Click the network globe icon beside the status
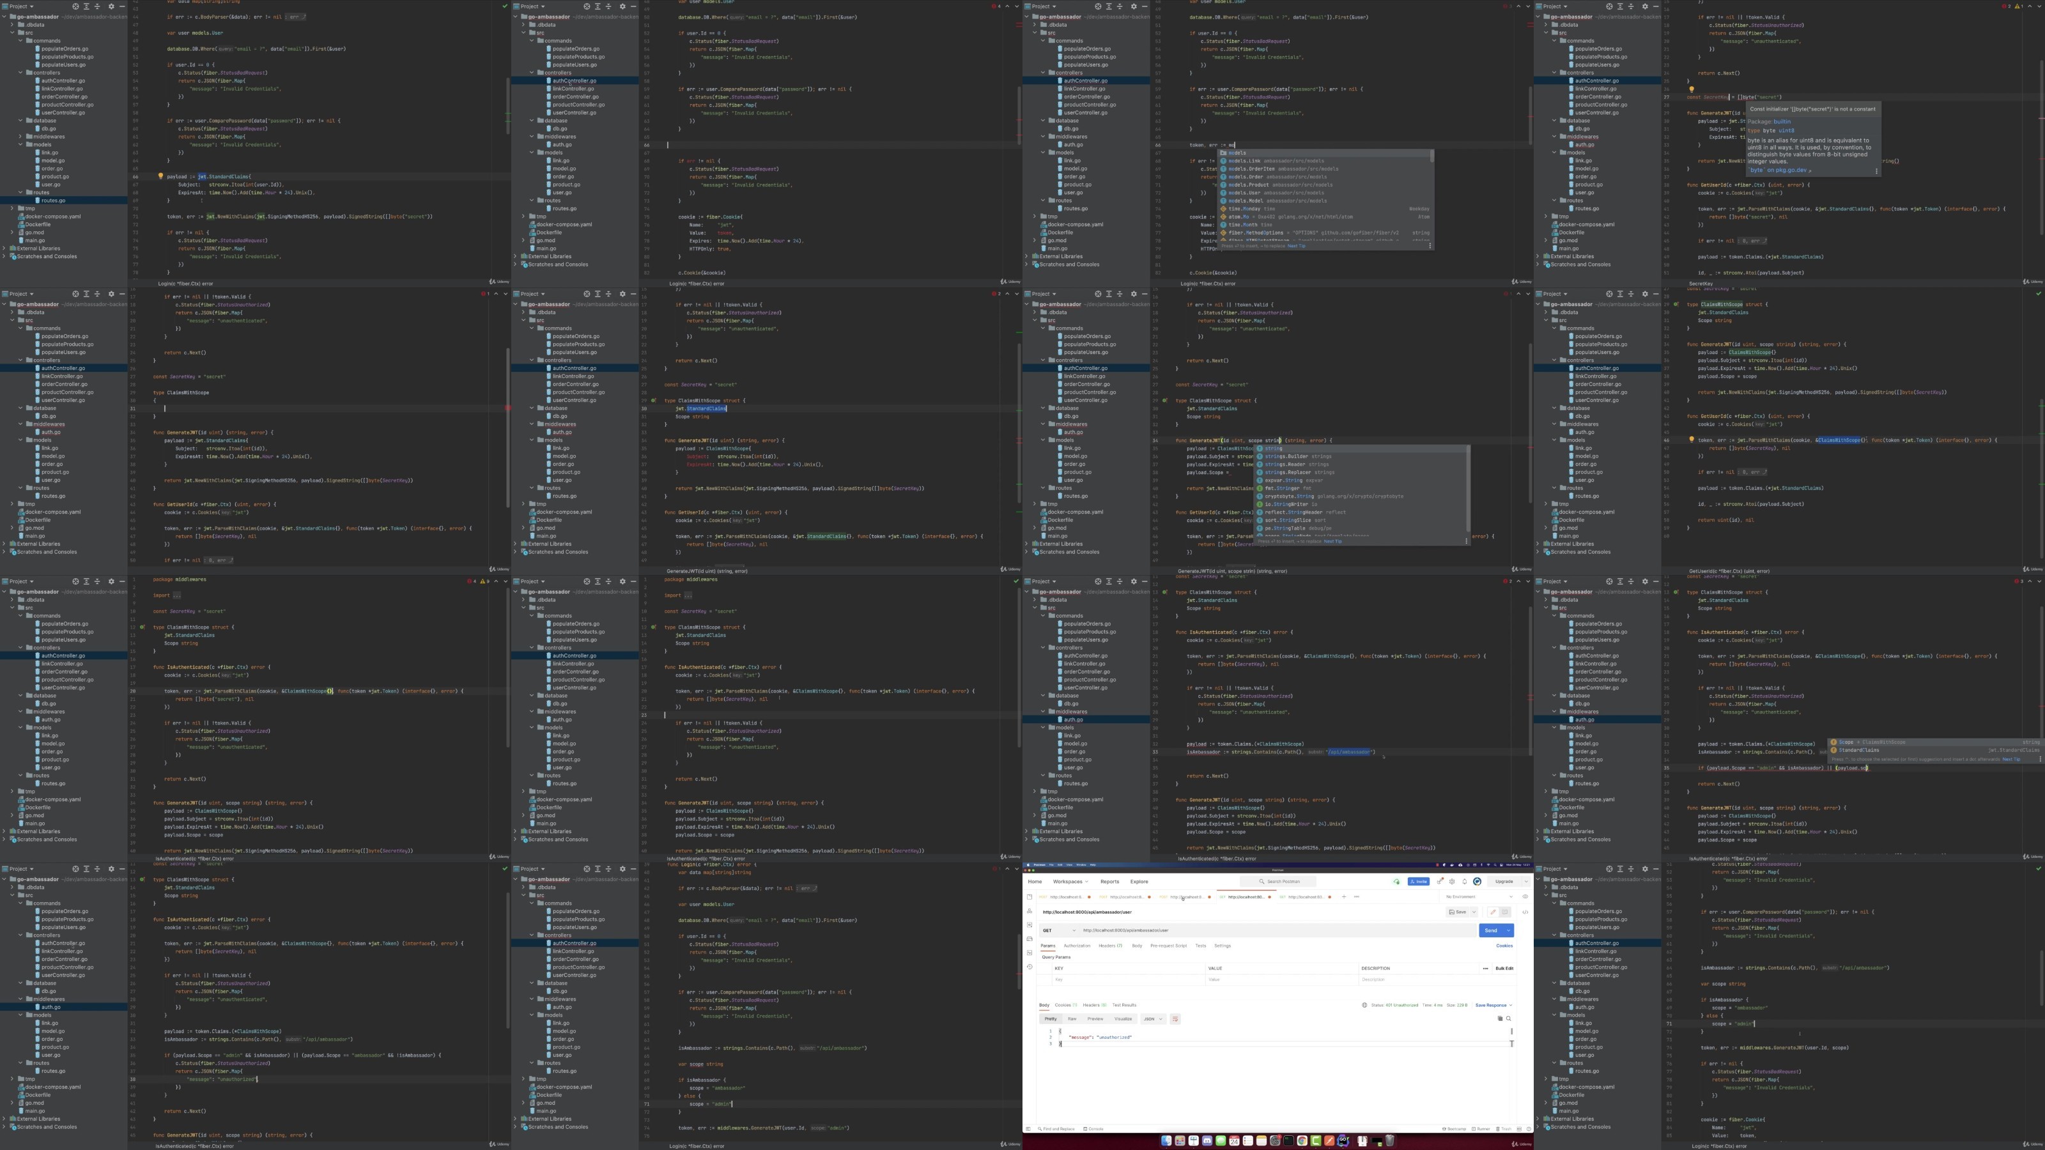The height and width of the screenshot is (1150, 2045). [x=1364, y=1005]
